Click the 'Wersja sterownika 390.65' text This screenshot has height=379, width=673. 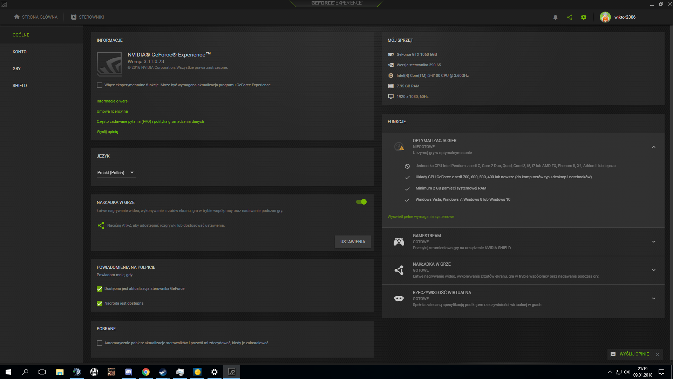[x=419, y=65]
